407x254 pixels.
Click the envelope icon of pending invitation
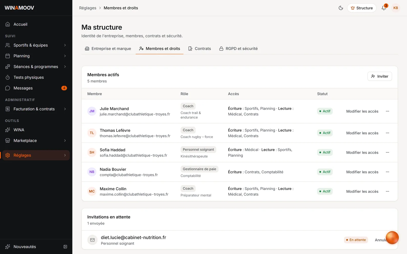(x=92, y=240)
